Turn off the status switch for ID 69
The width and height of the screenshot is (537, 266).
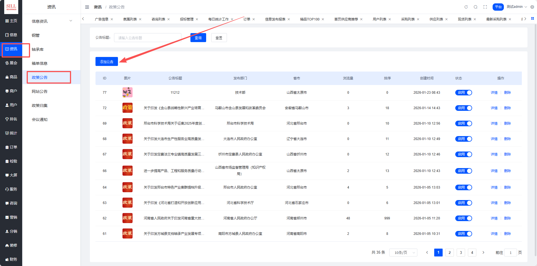click(463, 123)
